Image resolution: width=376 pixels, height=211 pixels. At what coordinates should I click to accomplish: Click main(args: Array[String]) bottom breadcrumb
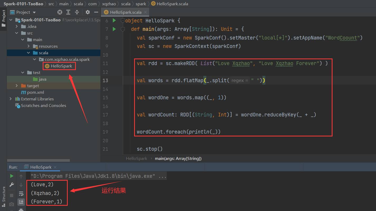[178, 159]
